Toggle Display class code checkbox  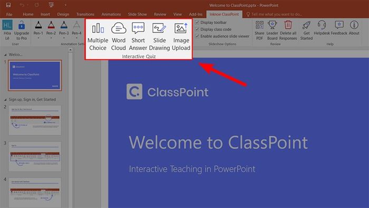(x=197, y=29)
